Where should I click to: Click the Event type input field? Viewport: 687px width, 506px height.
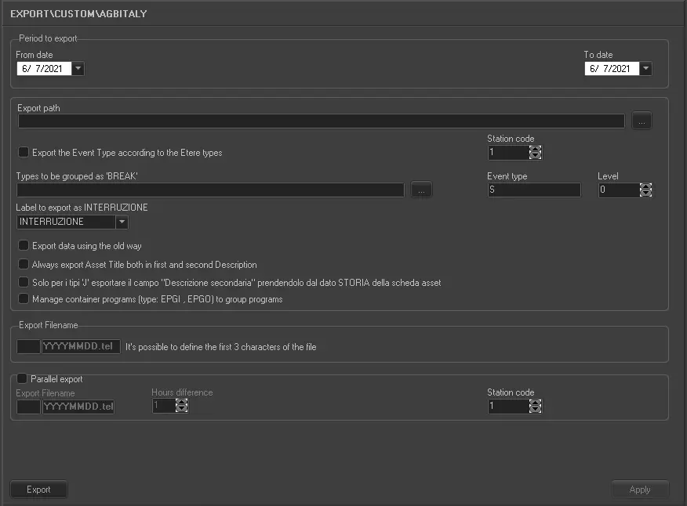pyautogui.click(x=533, y=190)
